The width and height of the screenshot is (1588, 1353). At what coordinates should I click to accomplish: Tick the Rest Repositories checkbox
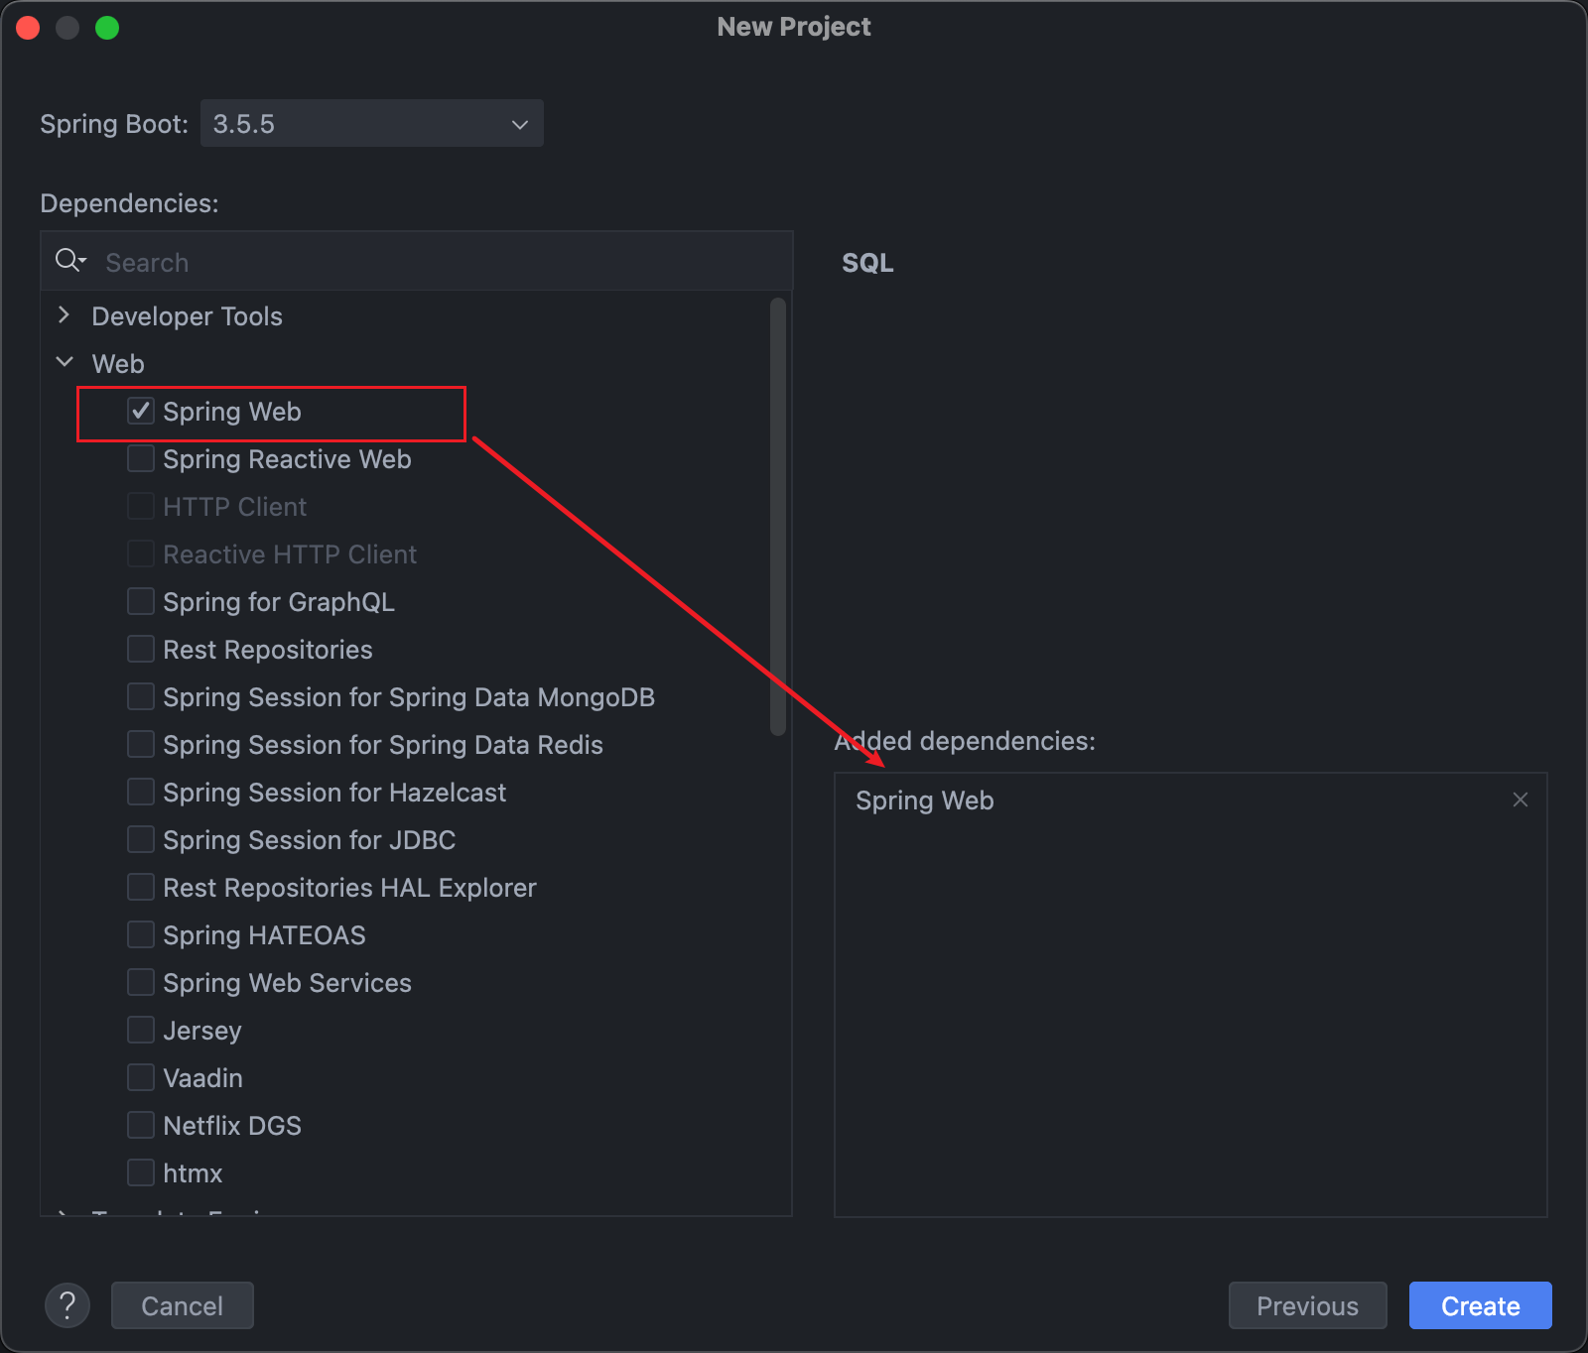point(141,650)
